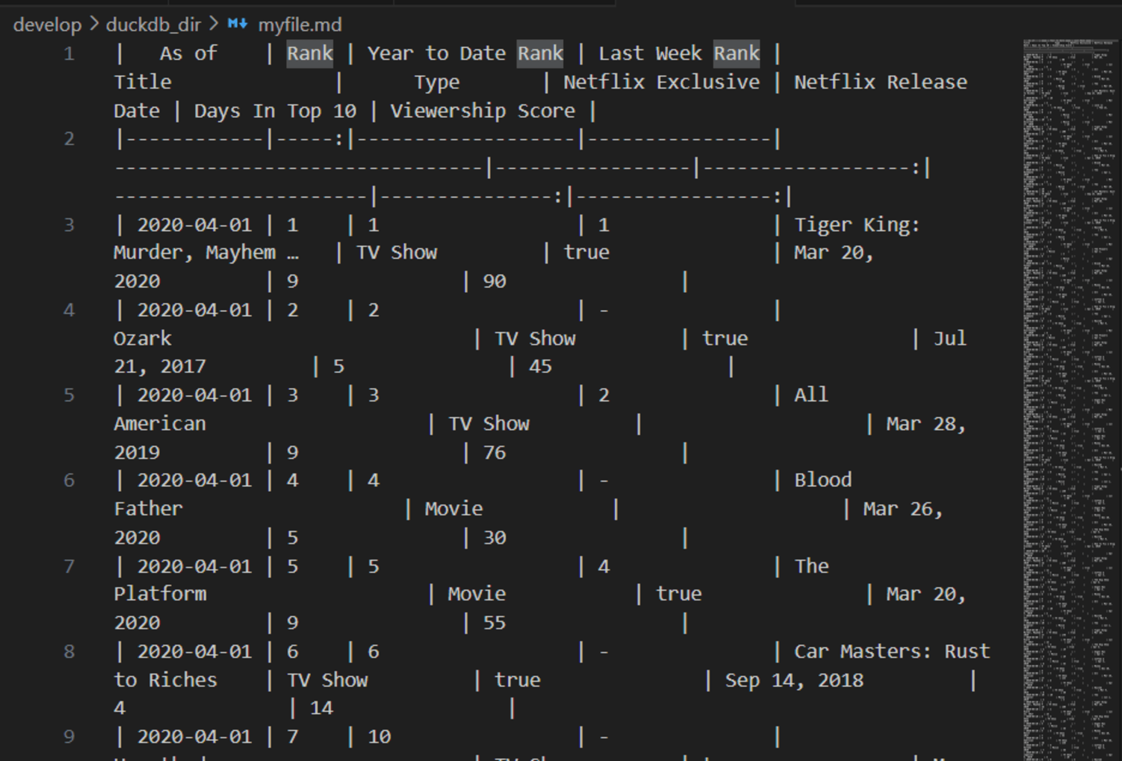
Task: Click the 'Type' header text
Action: point(437,82)
